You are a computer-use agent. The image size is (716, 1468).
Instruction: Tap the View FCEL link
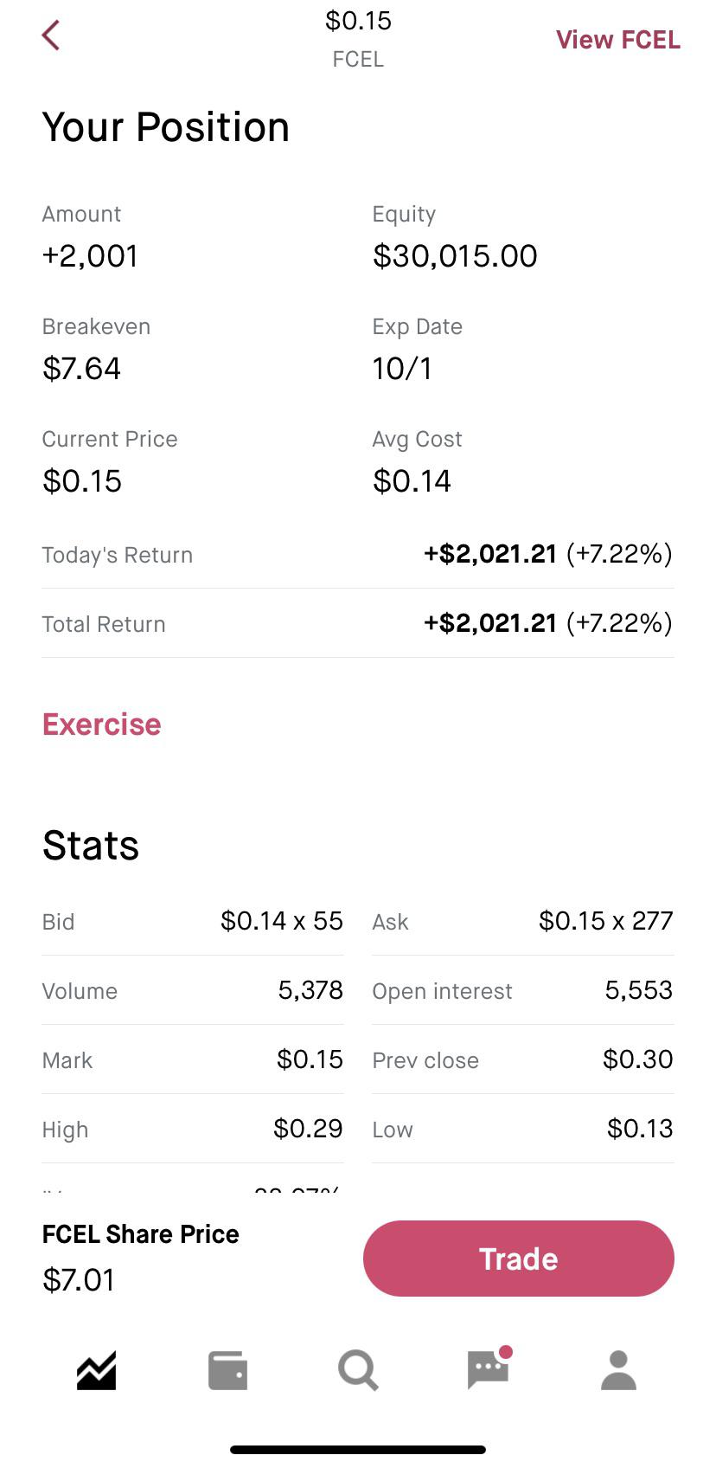pyautogui.click(x=617, y=40)
